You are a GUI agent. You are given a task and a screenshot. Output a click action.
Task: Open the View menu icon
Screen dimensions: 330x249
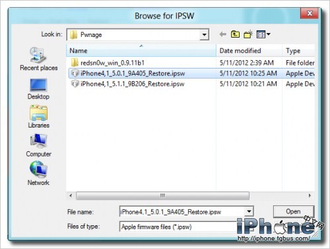(263, 34)
